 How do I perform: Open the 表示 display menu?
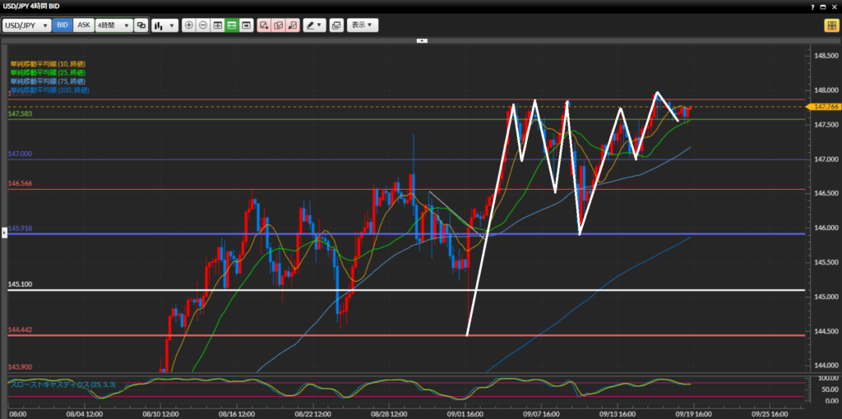363,25
